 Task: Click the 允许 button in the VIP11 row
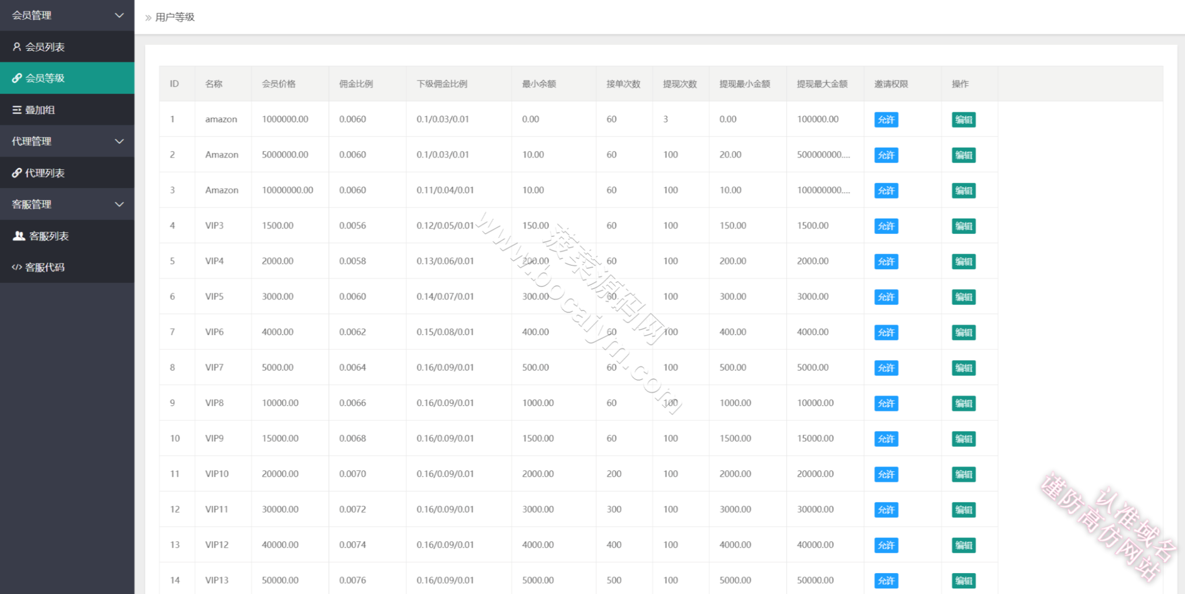(886, 510)
